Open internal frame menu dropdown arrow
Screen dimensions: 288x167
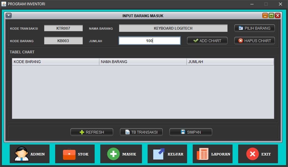pos(9,16)
